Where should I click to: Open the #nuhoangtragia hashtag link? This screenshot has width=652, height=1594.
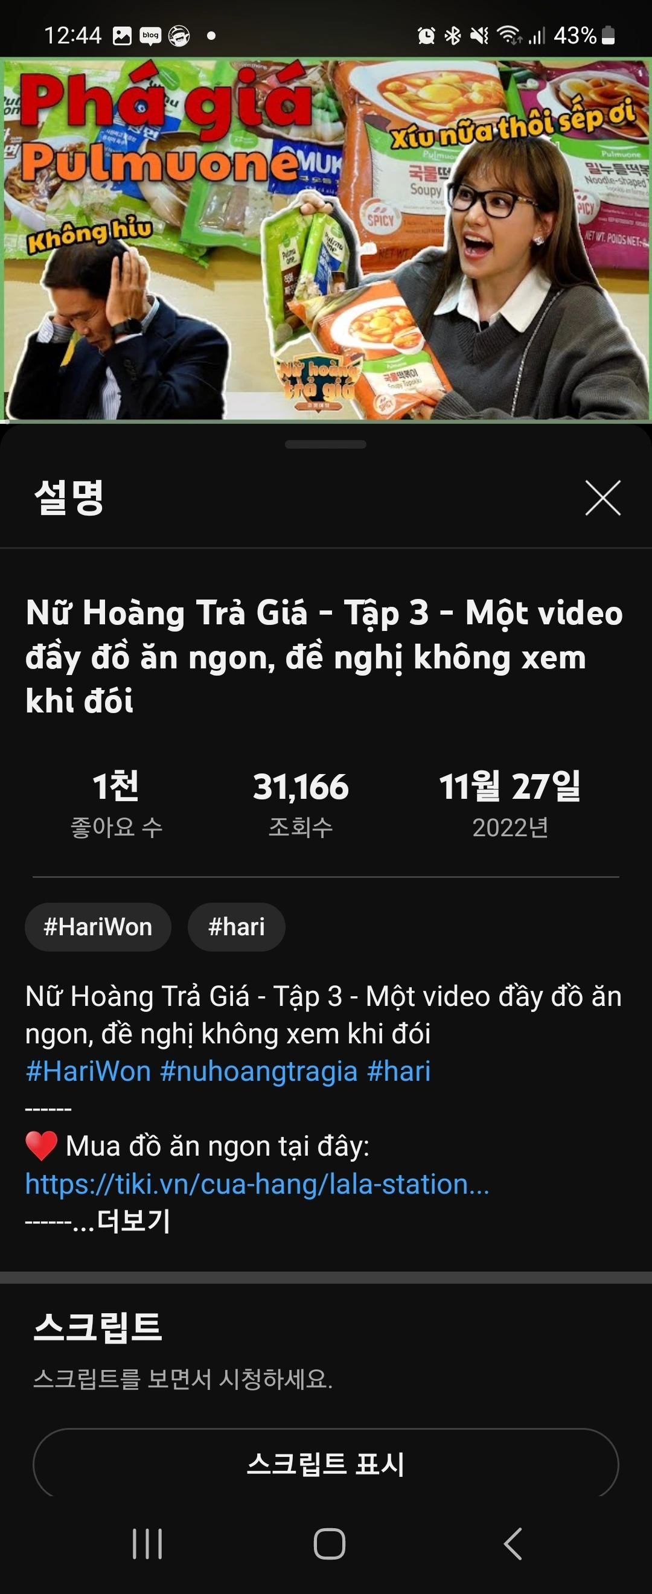[258, 1071]
